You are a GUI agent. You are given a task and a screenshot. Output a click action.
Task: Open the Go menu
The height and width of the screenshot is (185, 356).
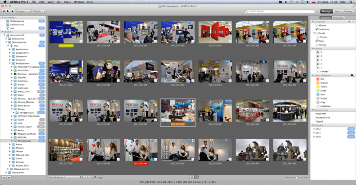pos(59,2)
